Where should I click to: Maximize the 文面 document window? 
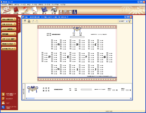[128, 17]
